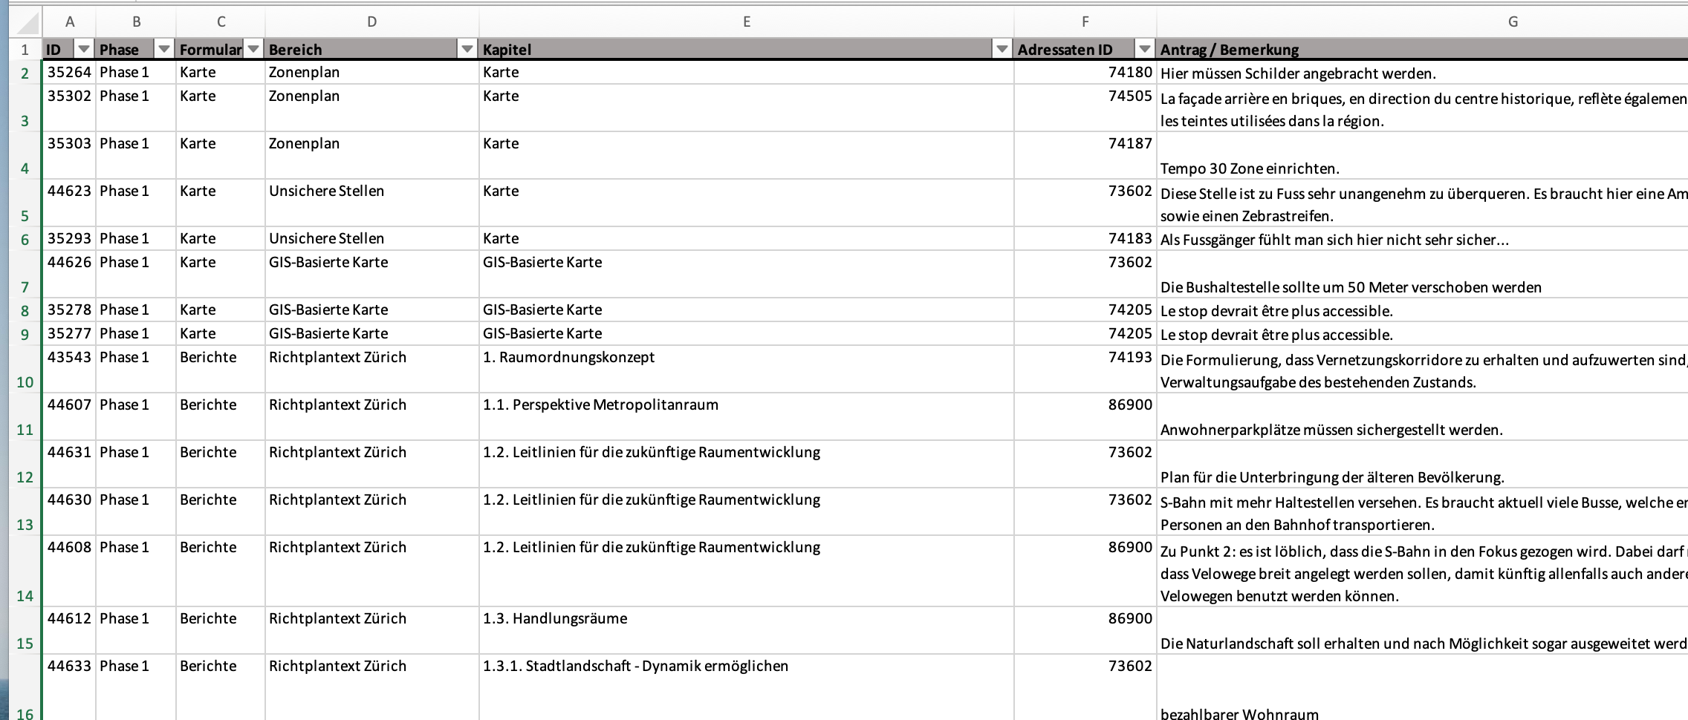The image size is (1688, 720).
Task: Click Adressaten ID 74505 cell
Action: (x=1085, y=108)
